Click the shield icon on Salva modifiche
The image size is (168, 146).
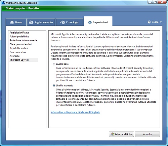pos(112,134)
